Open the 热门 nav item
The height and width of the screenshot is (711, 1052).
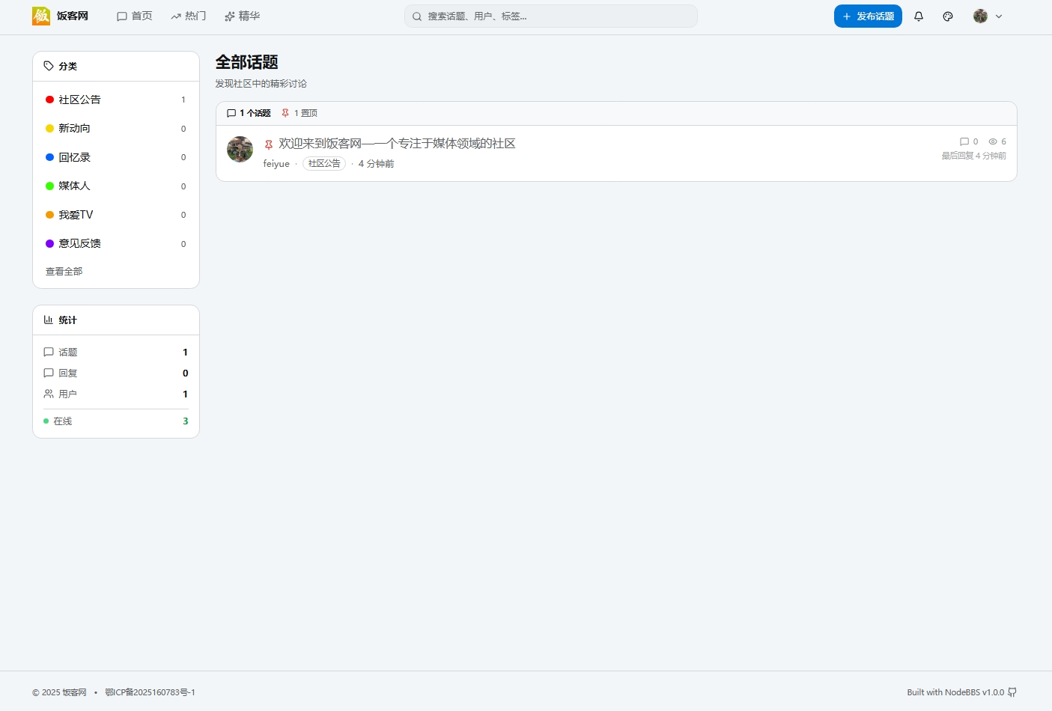pos(189,16)
